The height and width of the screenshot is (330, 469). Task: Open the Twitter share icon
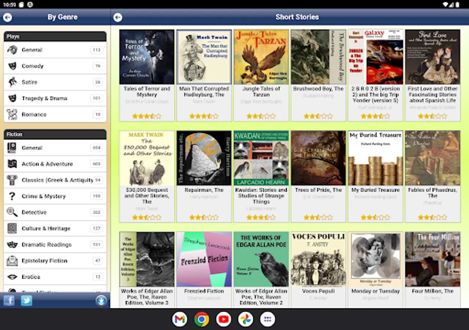[x=26, y=301]
